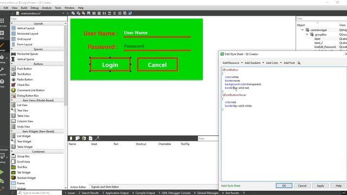Viewport: 347px width, 195px height.
Task: Select the Command Link Button icon
Action: [13, 90]
